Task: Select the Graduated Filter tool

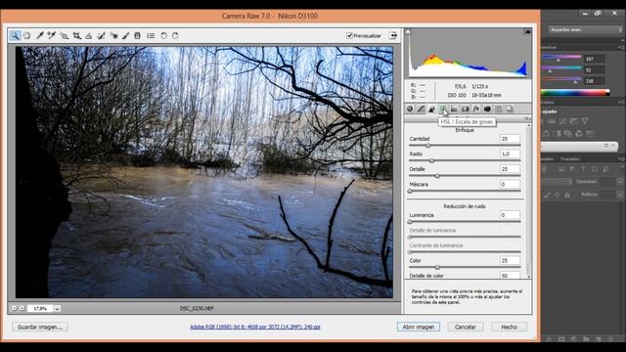Action: 137,35
